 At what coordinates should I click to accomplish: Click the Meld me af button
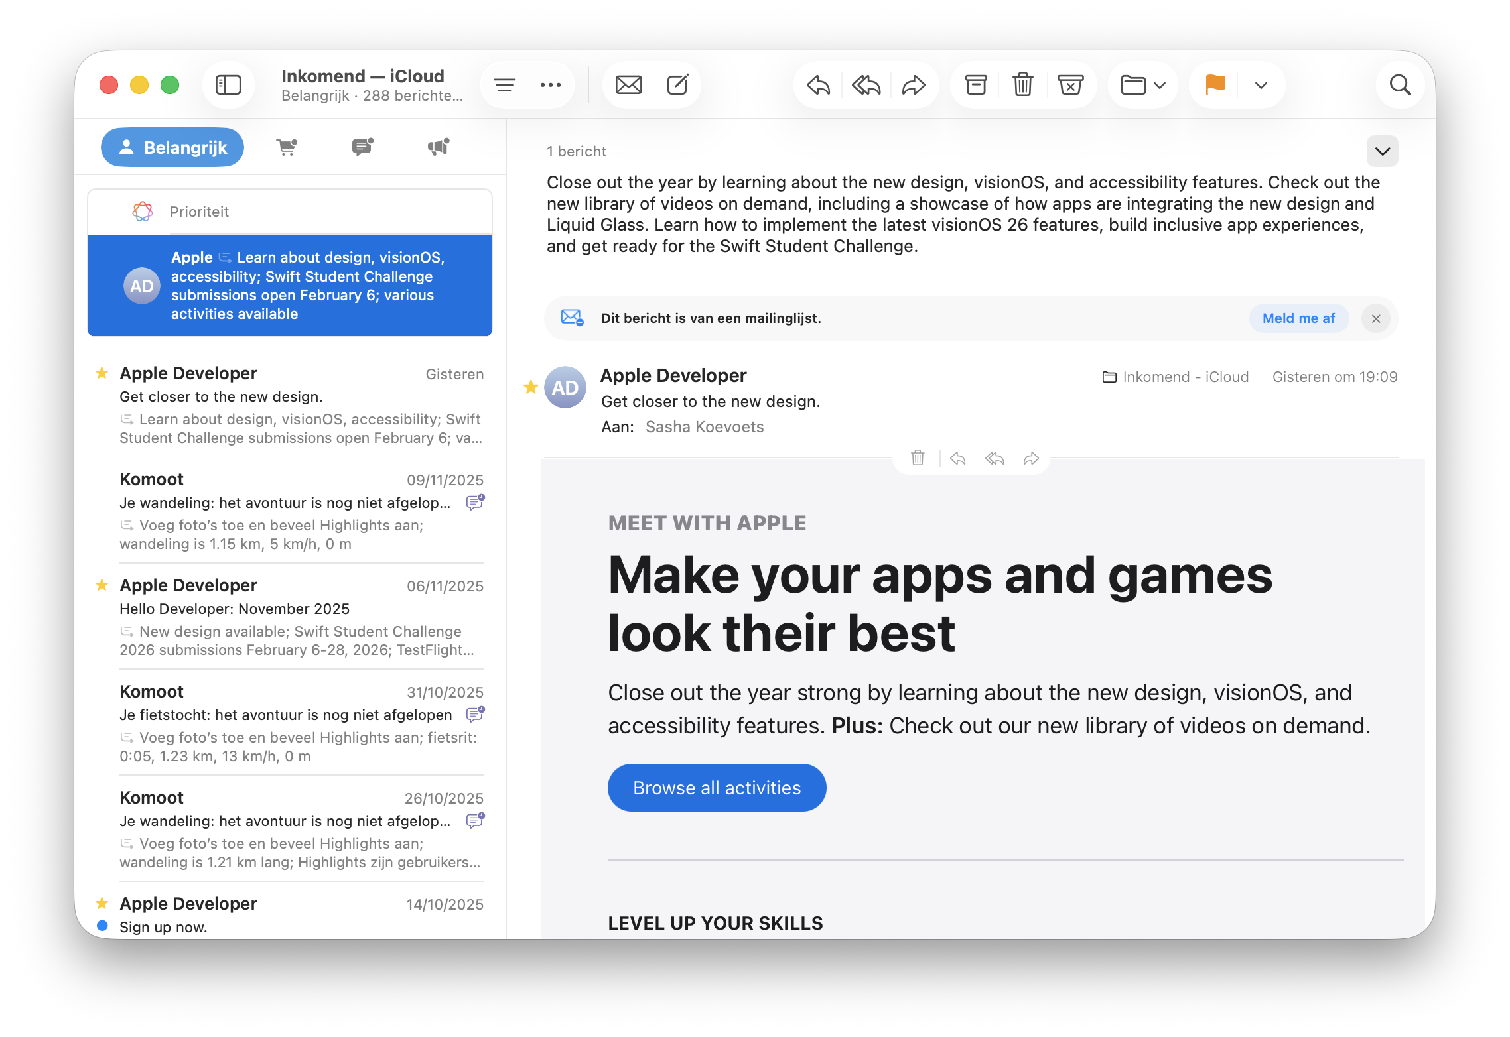pyautogui.click(x=1298, y=318)
